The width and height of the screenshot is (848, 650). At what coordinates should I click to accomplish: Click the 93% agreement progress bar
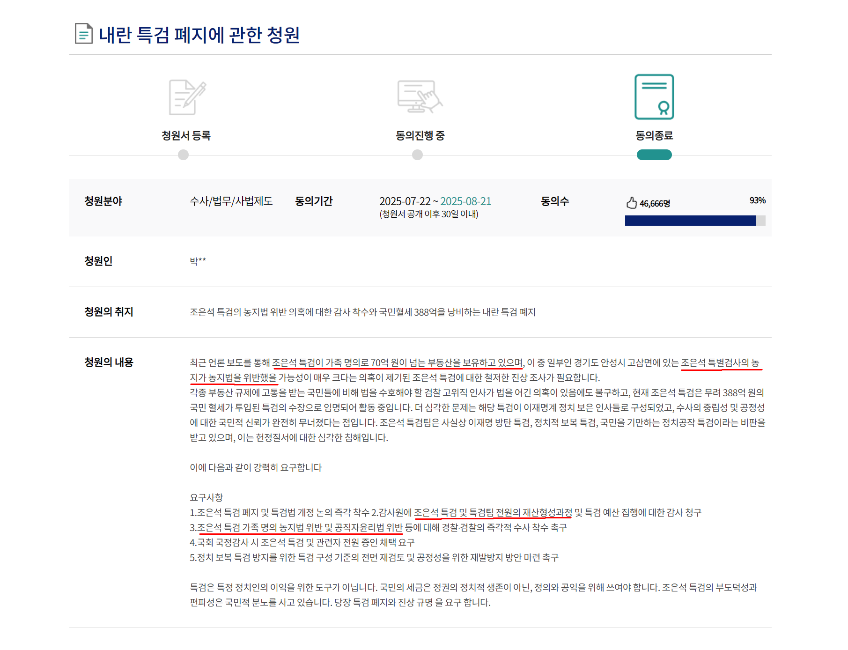point(695,220)
